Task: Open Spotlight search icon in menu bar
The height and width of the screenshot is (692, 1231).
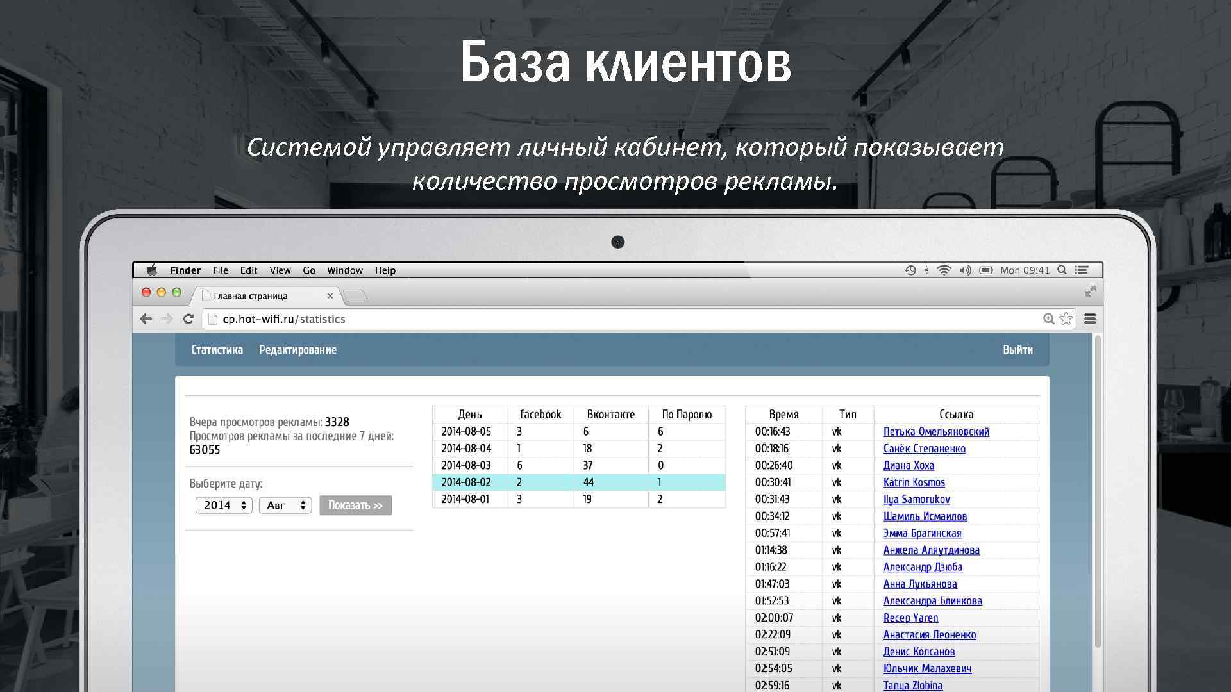Action: point(1062,270)
